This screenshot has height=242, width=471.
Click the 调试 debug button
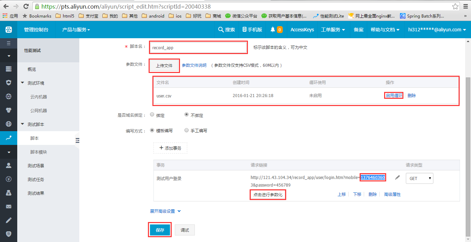tap(185, 230)
